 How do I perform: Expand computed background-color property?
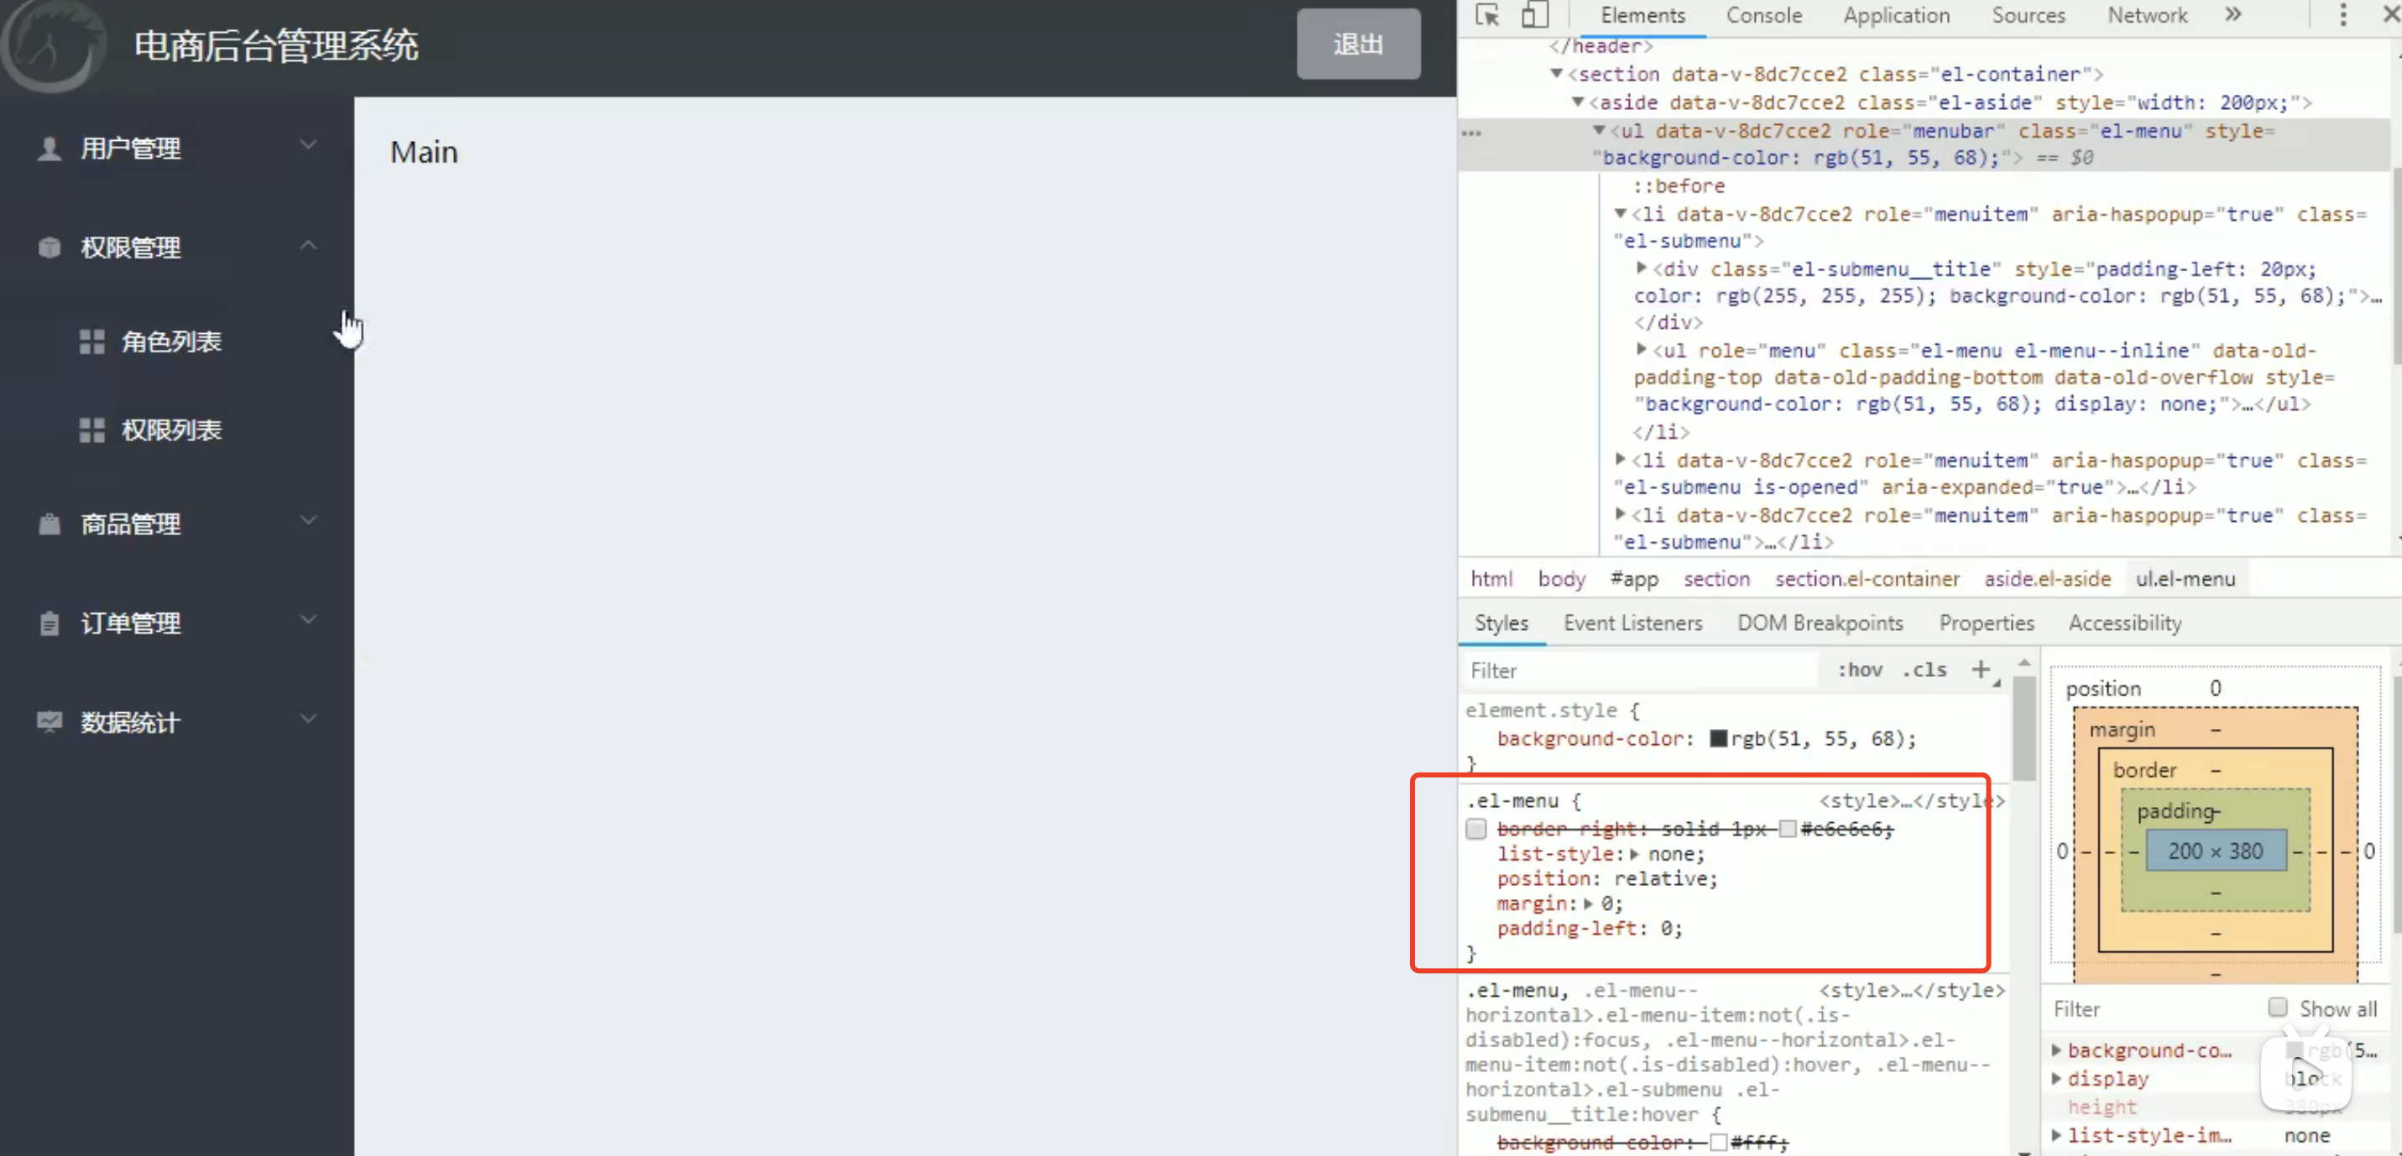pyautogui.click(x=2056, y=1050)
